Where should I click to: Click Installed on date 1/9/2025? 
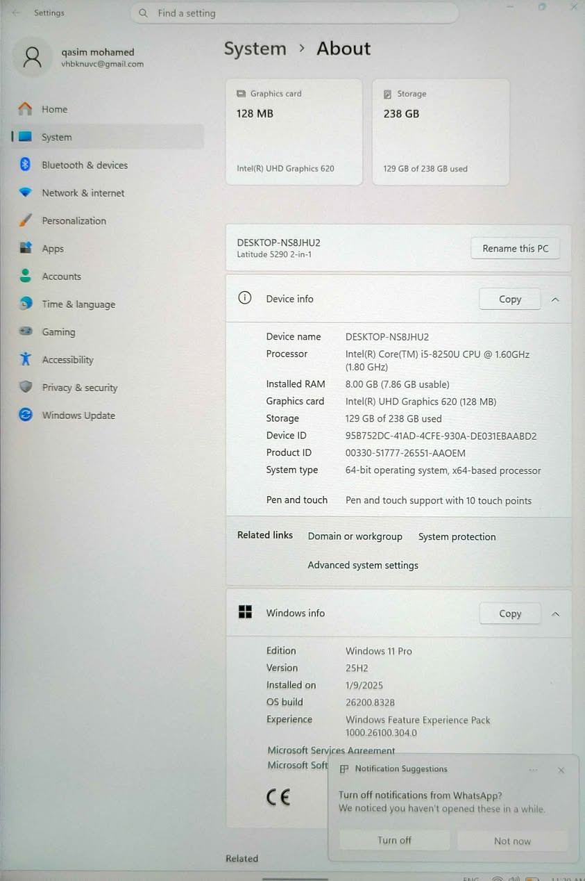click(364, 685)
